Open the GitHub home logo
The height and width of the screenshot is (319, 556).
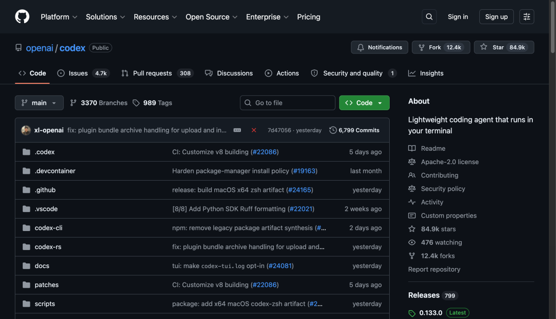[22, 16]
